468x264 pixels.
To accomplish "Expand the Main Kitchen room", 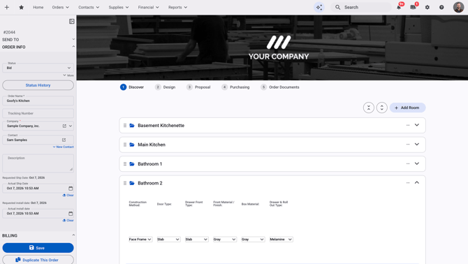I will (x=417, y=144).
